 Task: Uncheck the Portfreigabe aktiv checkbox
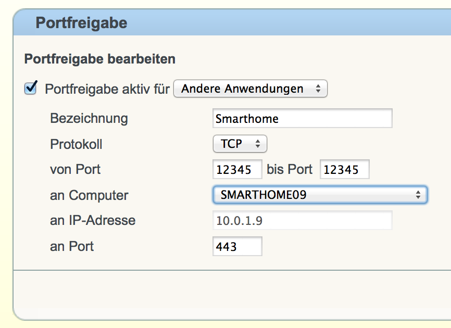(31, 88)
